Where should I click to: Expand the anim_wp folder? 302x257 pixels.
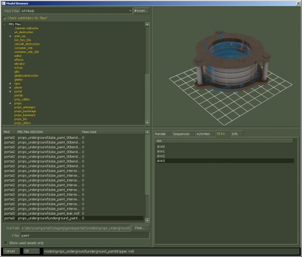coord(10,36)
